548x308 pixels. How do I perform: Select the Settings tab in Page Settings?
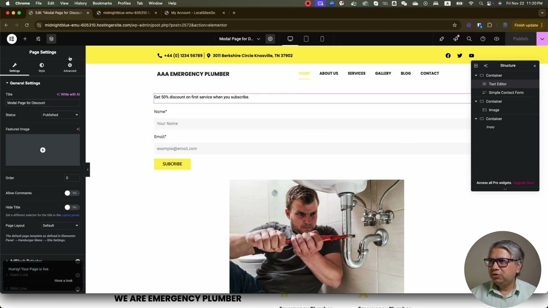pos(15,68)
